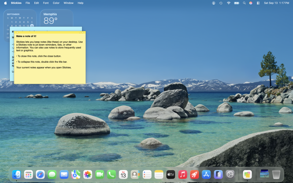Click the Stickies icon in the dock

(x=247, y=175)
